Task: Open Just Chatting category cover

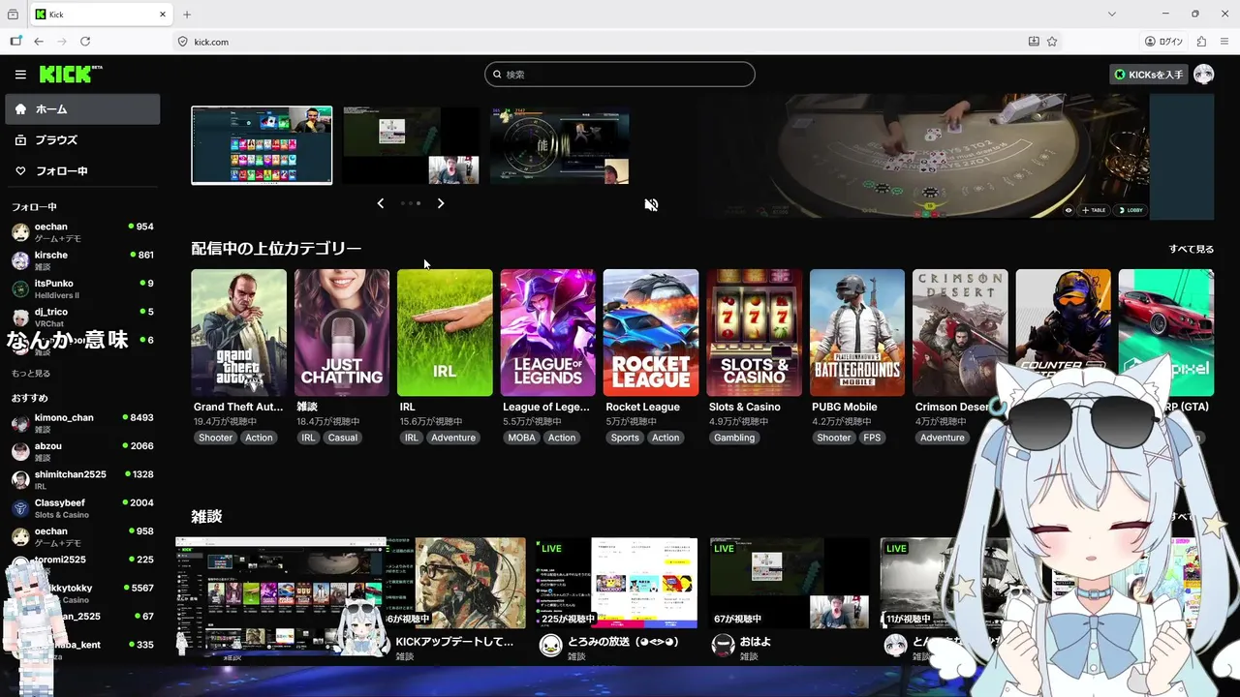Action: [x=342, y=333]
